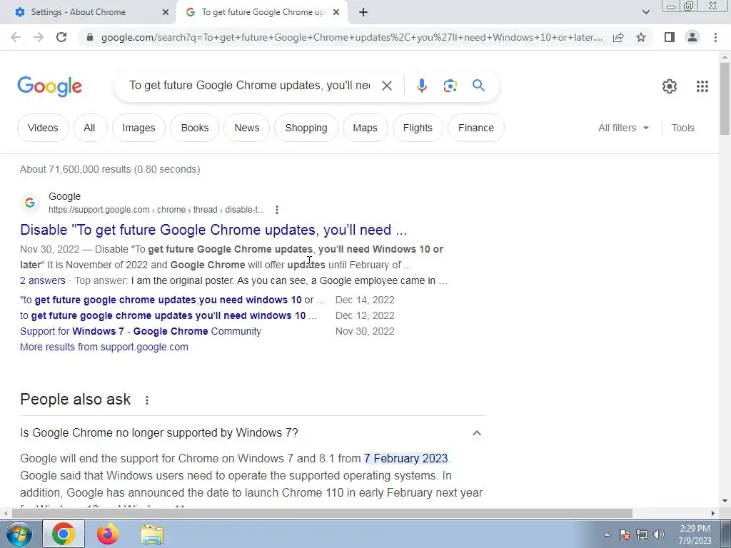Open the 2 answers link
Screen dimensions: 731x548
(x=42, y=280)
